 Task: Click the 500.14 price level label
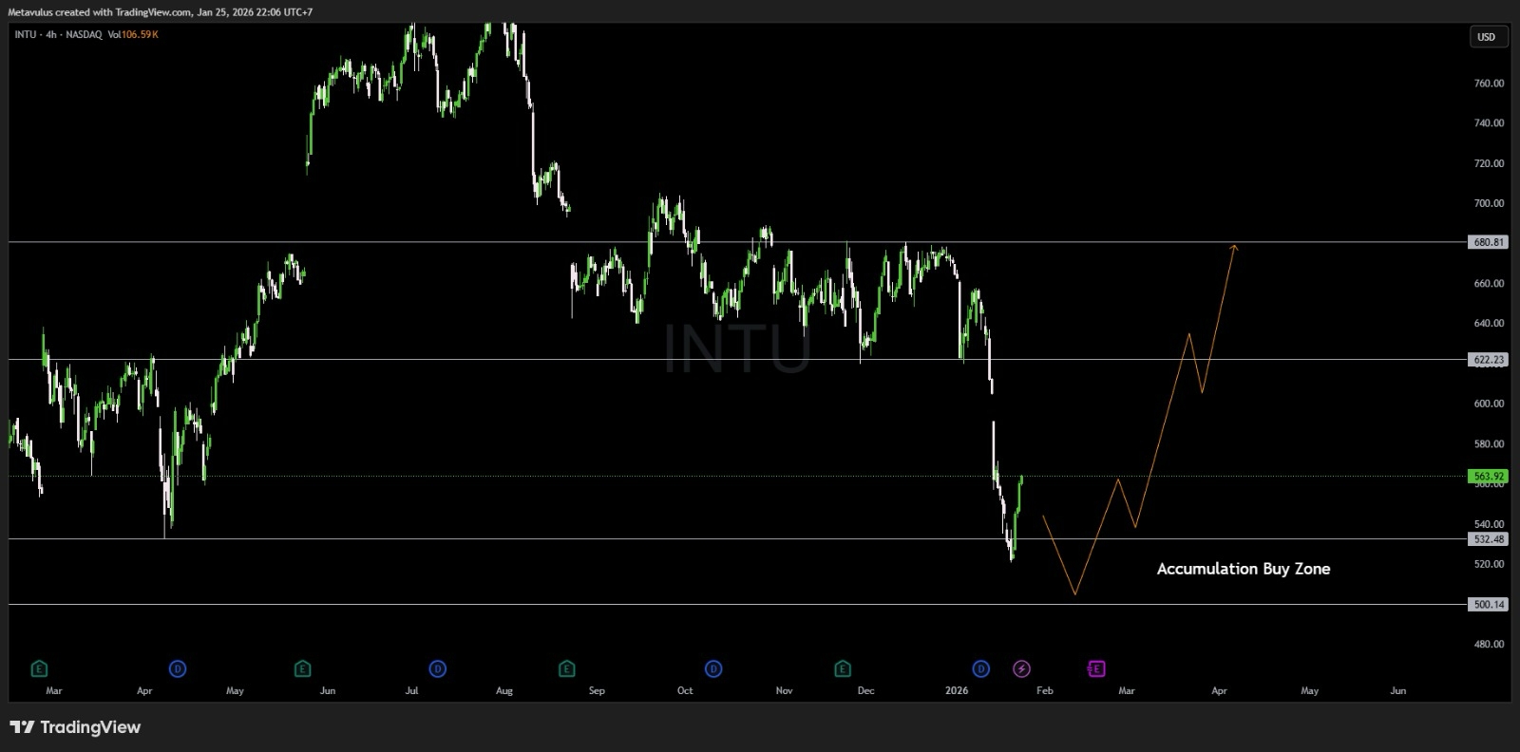coord(1488,604)
